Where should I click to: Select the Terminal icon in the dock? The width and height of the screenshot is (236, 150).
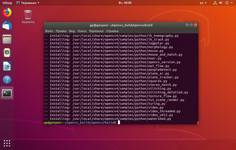(x=7, y=93)
